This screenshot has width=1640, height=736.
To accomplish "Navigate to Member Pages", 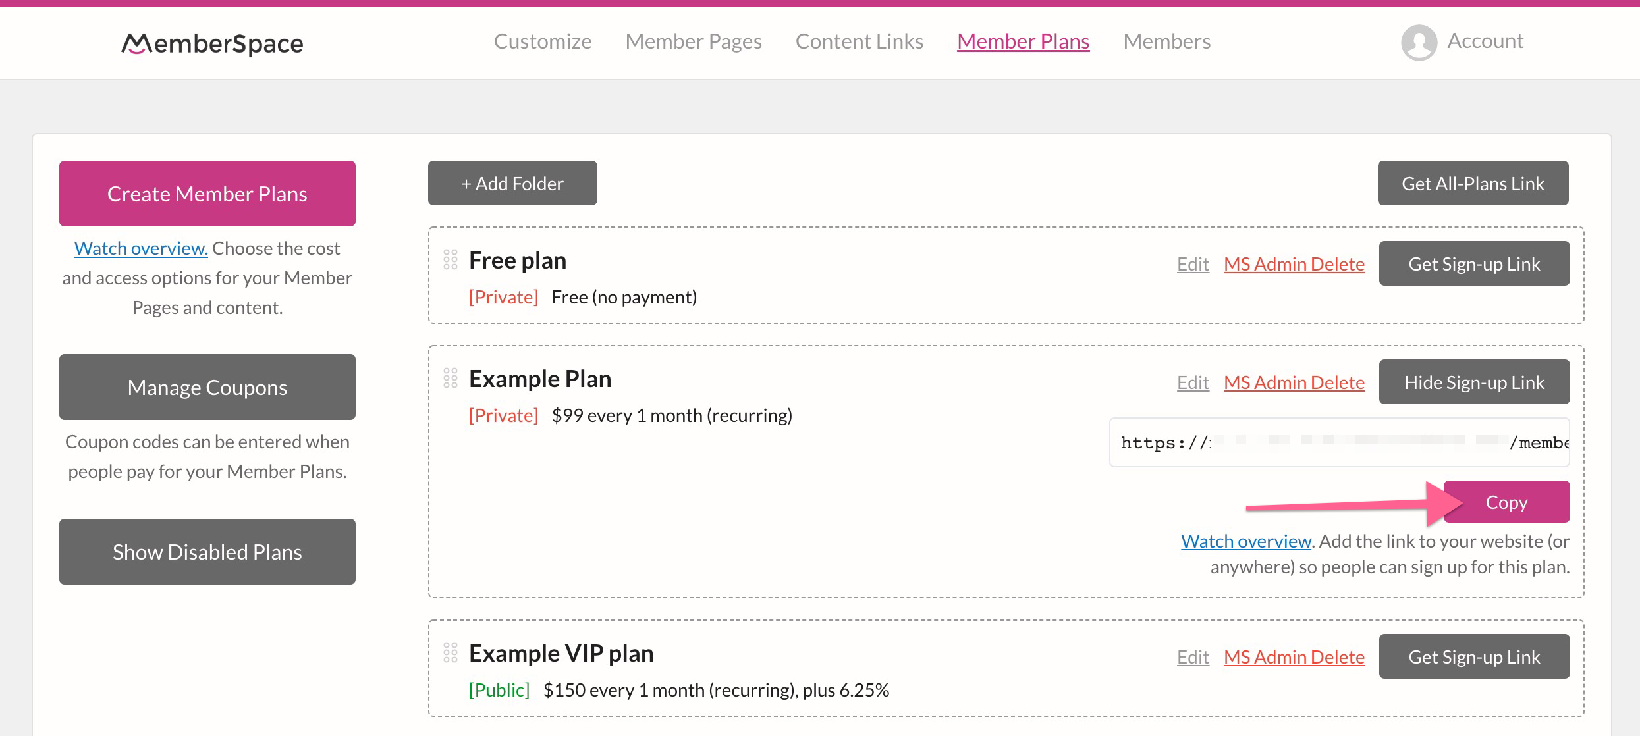I will point(694,41).
